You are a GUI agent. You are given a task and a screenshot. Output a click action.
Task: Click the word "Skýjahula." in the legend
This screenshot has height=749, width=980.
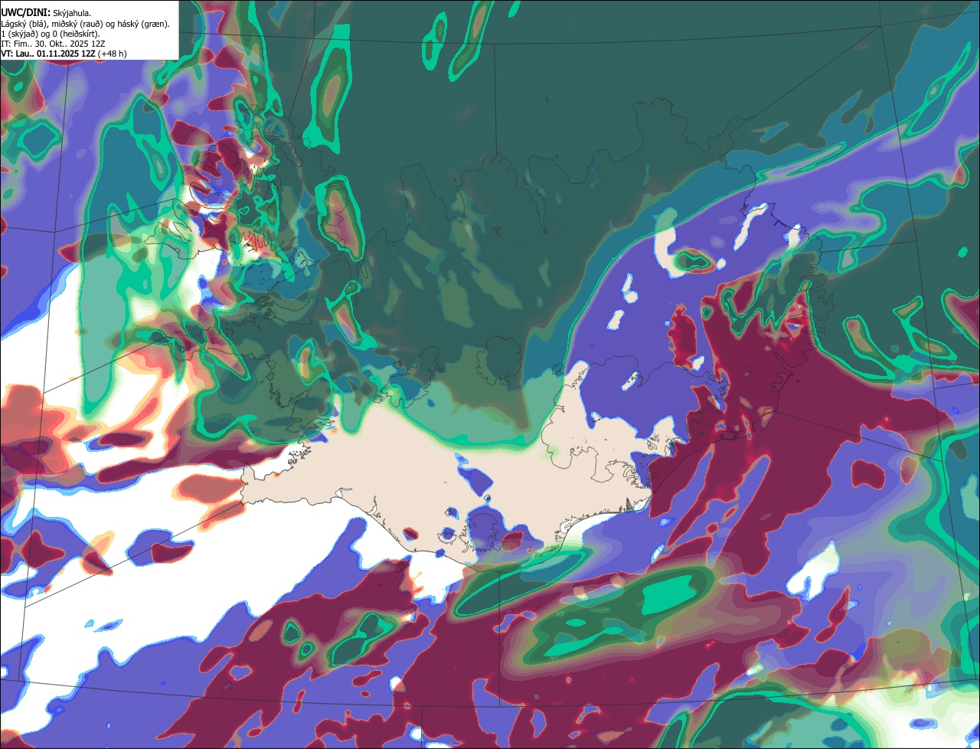72,13
